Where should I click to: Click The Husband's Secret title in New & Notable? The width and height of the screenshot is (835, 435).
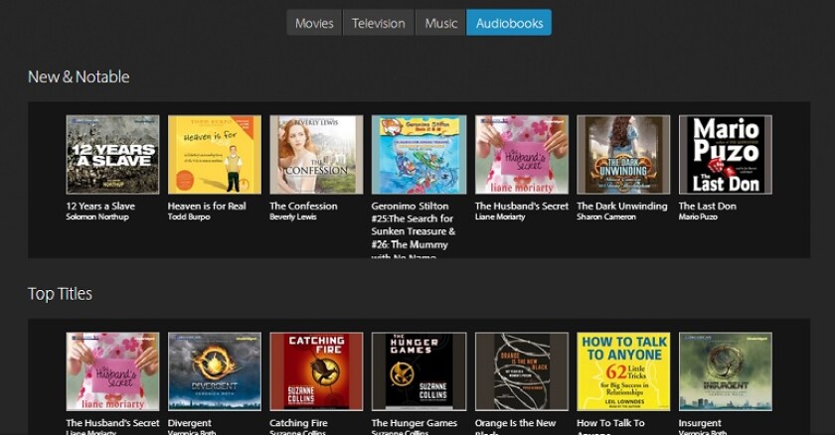pos(521,207)
